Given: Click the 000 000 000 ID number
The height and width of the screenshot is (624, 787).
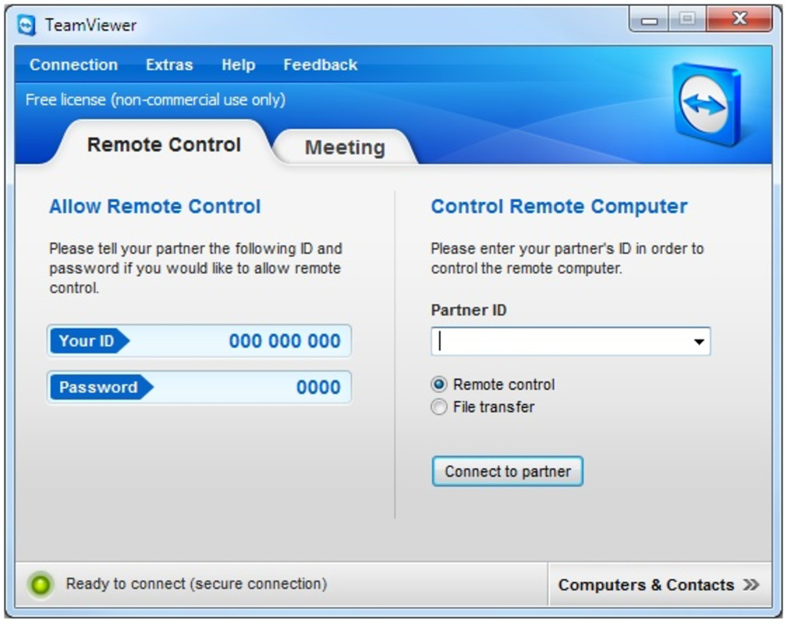Looking at the screenshot, I should point(285,341).
